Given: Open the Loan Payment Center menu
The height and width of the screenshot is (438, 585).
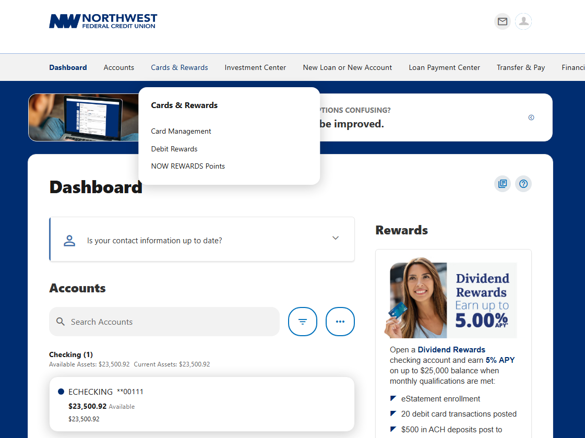Looking at the screenshot, I should coord(444,67).
